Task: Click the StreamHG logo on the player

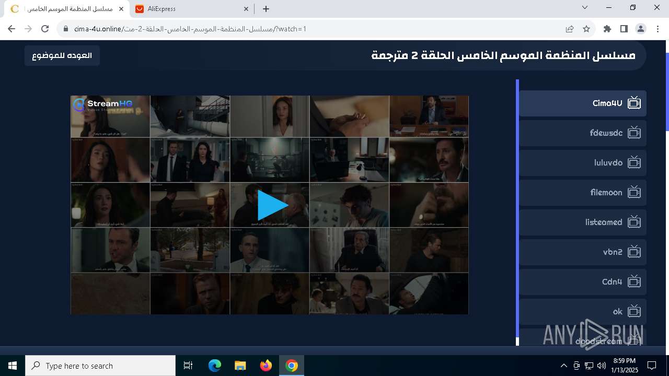Action: click(x=103, y=105)
